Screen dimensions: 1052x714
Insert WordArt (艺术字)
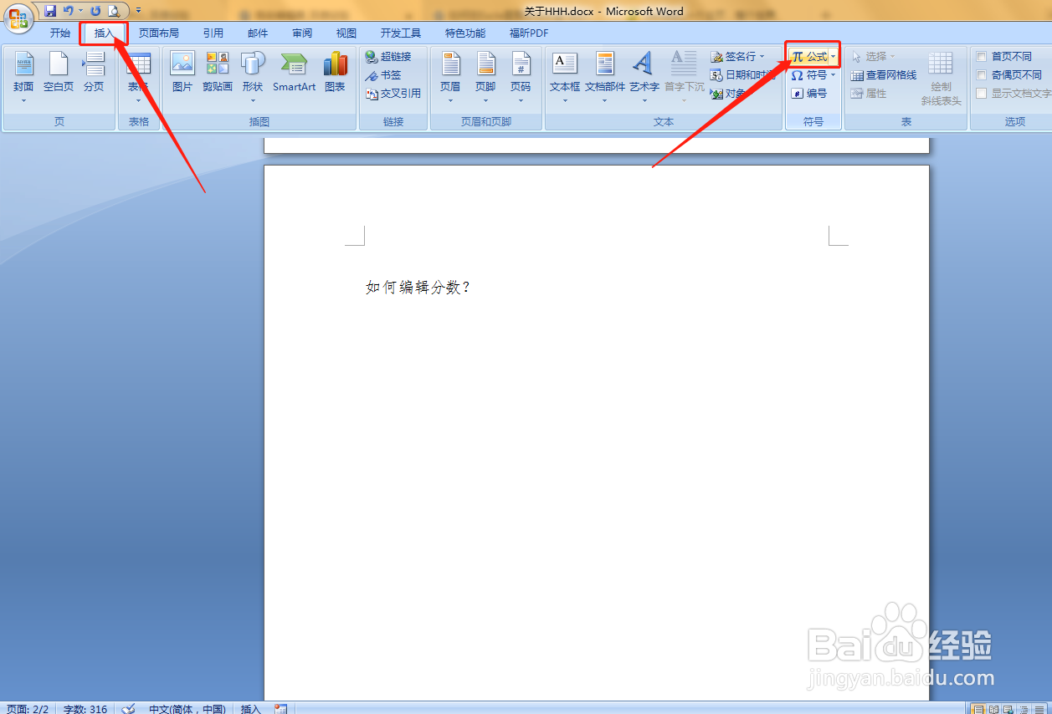point(644,77)
